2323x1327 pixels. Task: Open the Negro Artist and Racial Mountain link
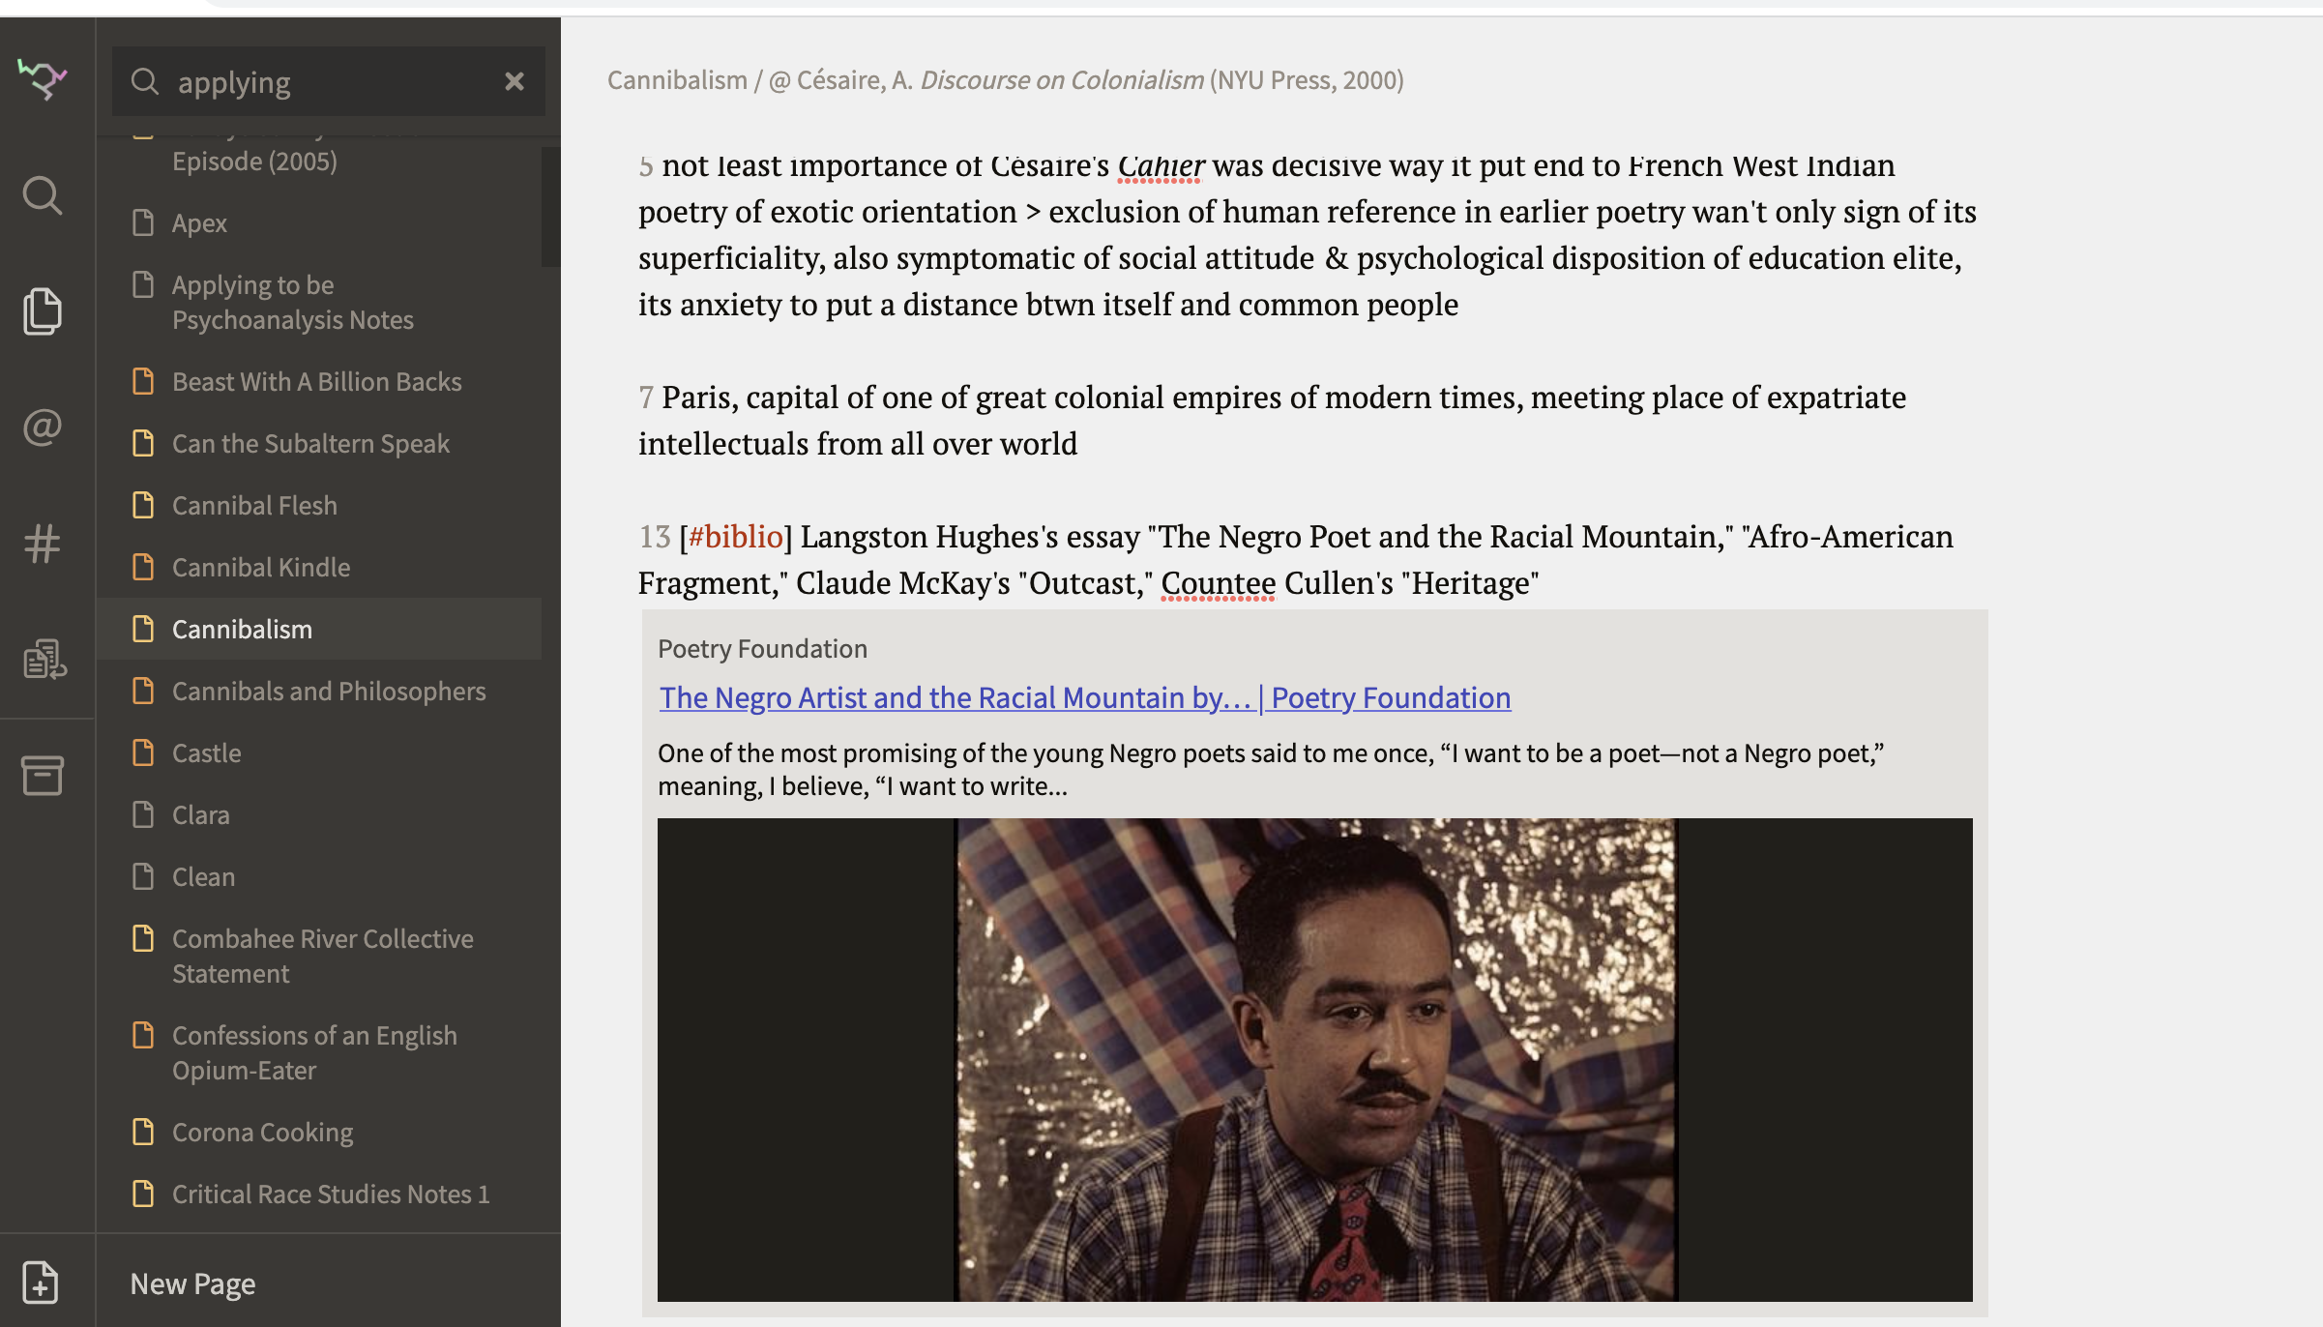pos(1084,697)
